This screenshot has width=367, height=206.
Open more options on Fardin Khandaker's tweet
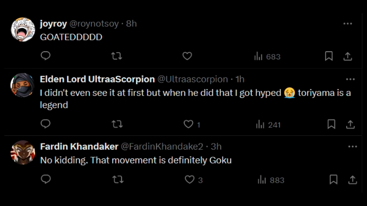tap(352, 147)
